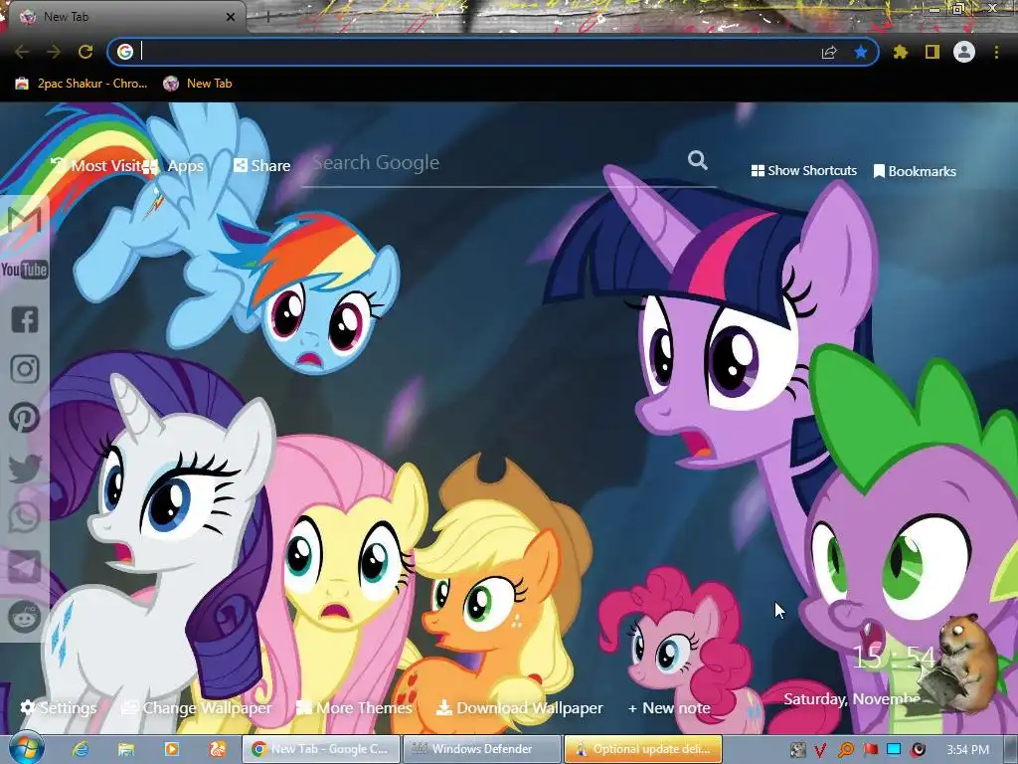Click the Show Shortcuts toggle
The height and width of the screenshot is (764, 1018).
[x=803, y=170]
